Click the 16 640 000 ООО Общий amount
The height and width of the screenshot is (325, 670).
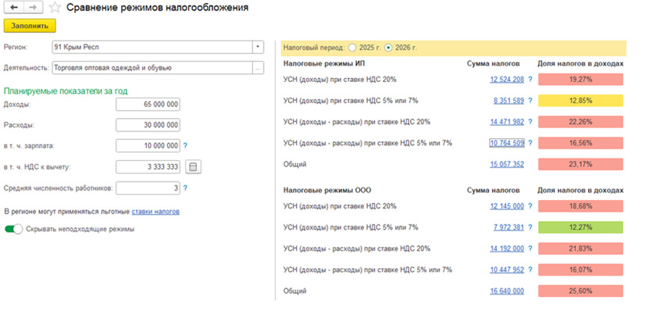pos(507,291)
